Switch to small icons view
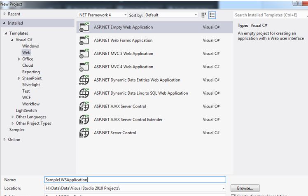Image resolution: width=308 pixels, height=196 pixels. click(203, 15)
